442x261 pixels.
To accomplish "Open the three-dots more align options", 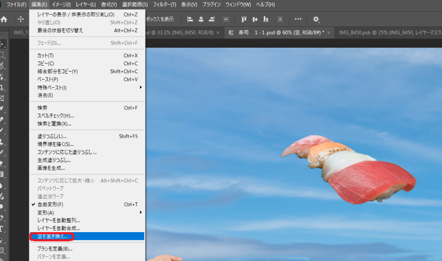I will pos(298,19).
